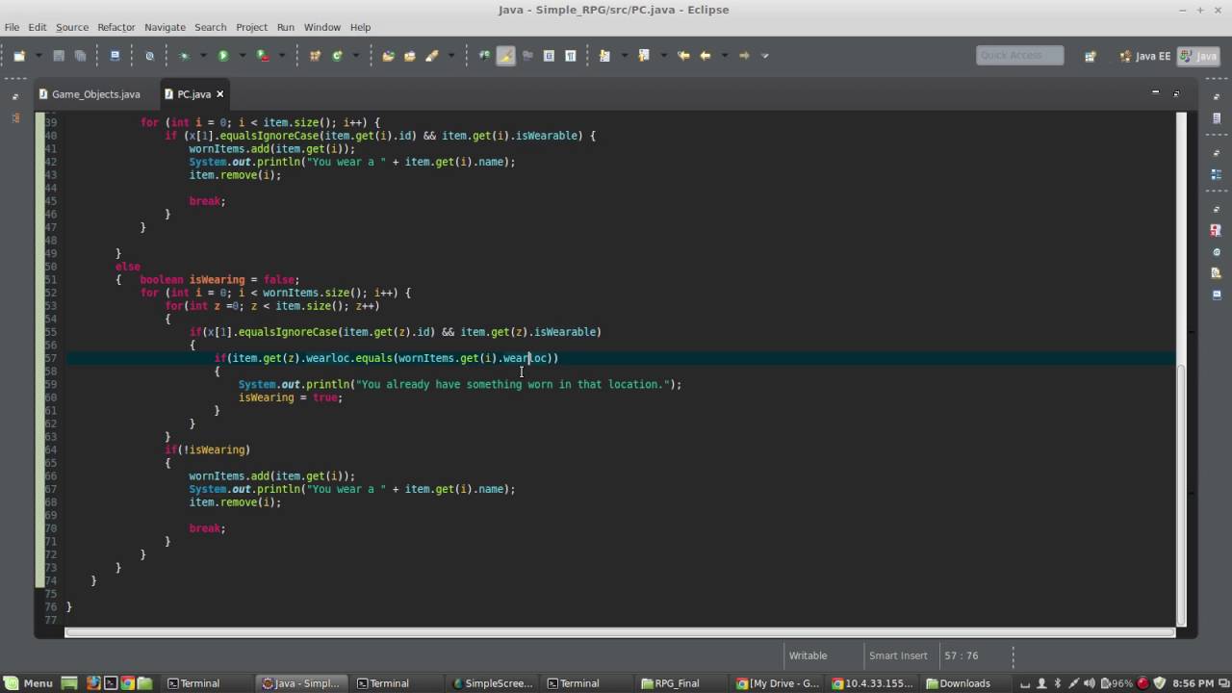
Task: Click the New Java Class icon
Action: coord(337,56)
